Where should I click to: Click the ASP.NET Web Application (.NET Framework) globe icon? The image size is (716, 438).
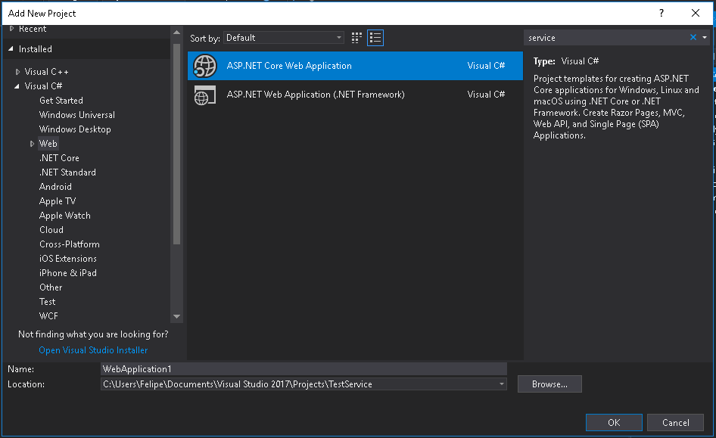click(x=204, y=94)
